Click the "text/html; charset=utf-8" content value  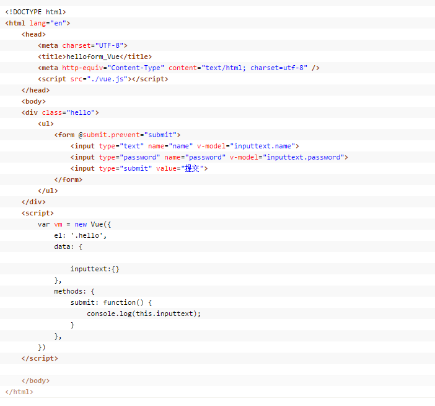pos(254,68)
